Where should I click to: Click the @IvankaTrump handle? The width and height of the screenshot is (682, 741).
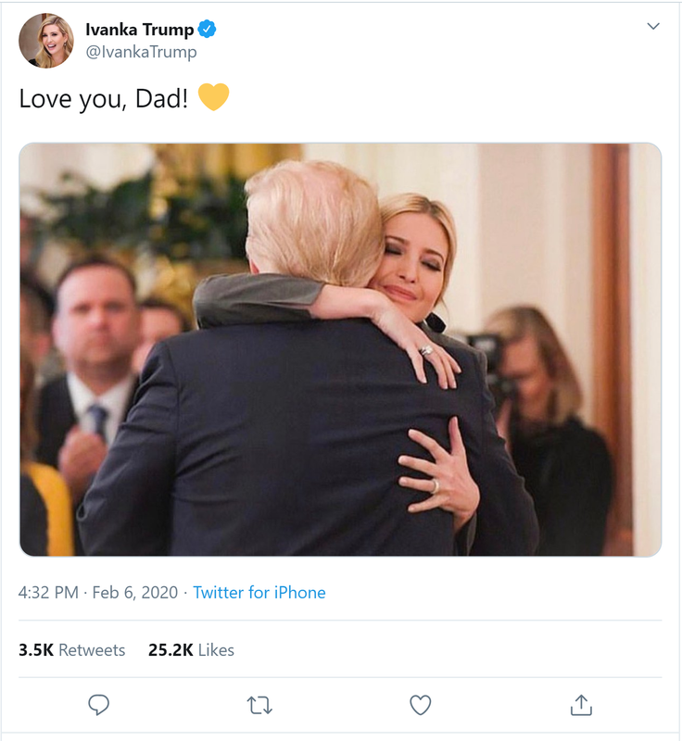pyautogui.click(x=141, y=52)
